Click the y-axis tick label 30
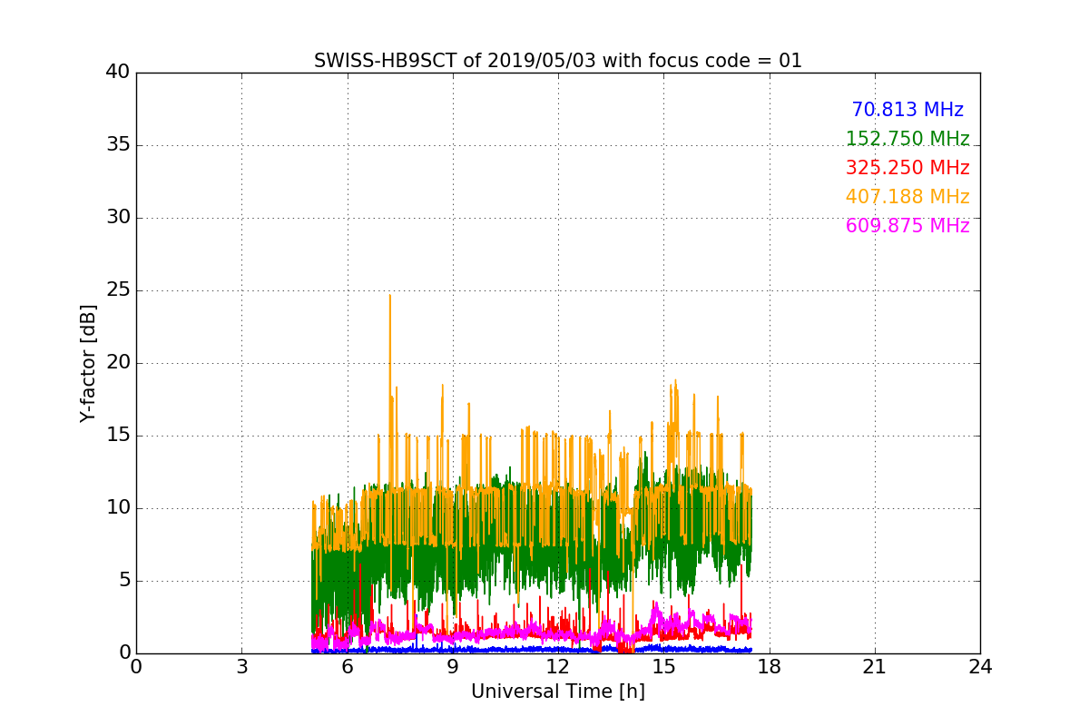 (x=118, y=218)
